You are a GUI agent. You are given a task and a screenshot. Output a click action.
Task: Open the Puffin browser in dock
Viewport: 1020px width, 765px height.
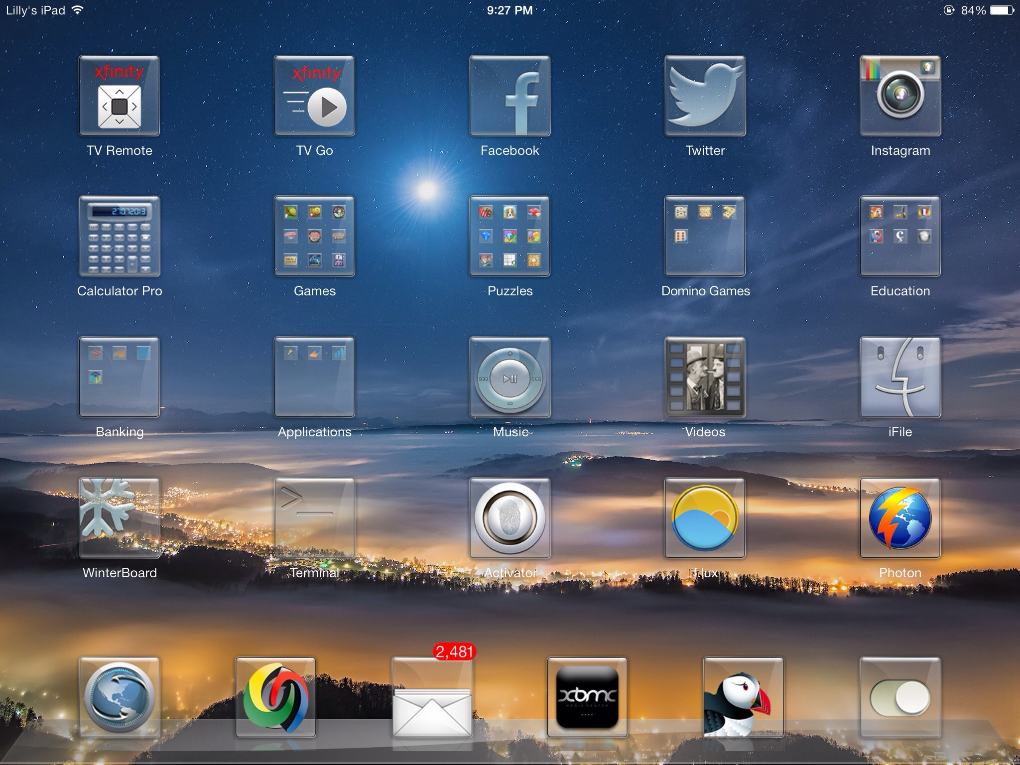click(x=743, y=697)
